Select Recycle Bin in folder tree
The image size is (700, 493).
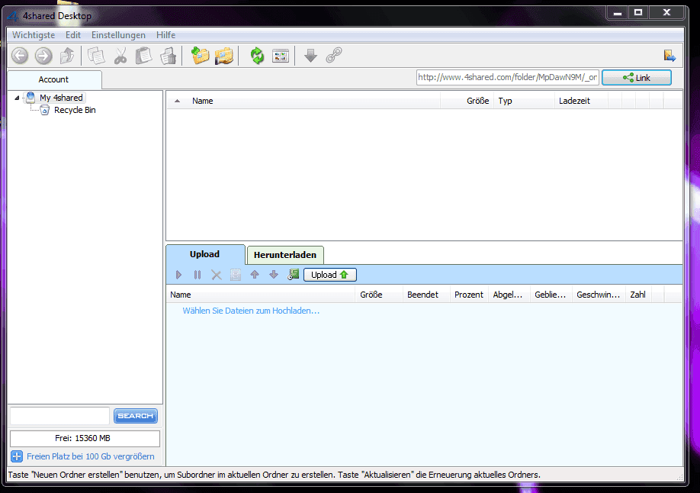[x=75, y=110]
